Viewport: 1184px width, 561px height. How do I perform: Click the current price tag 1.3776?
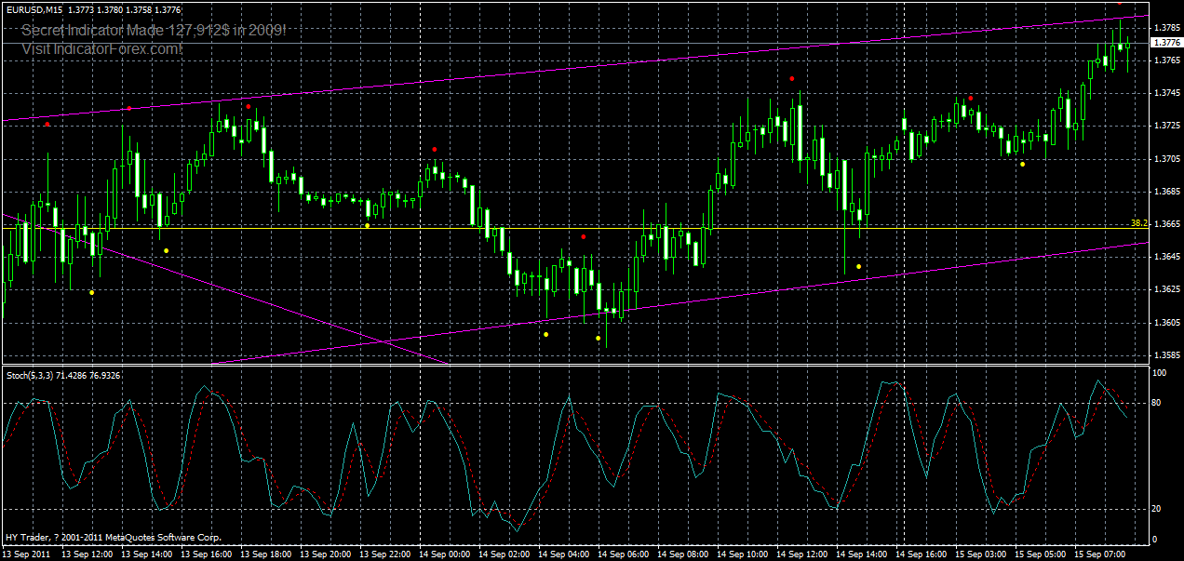click(1165, 42)
